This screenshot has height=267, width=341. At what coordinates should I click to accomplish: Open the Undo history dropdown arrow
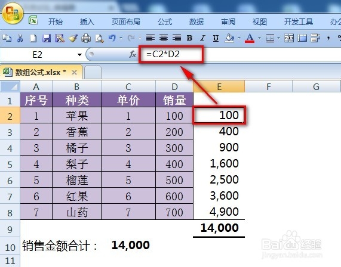click(121, 38)
